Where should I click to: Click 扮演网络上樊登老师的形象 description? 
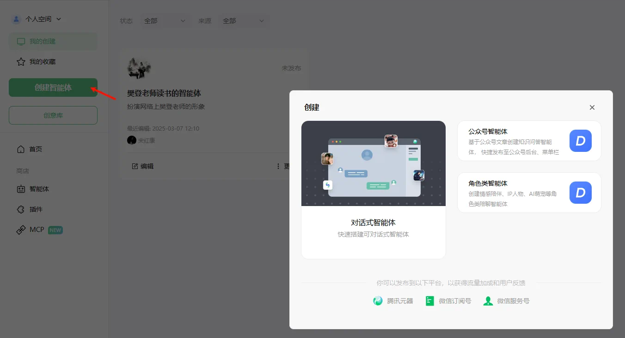coord(166,106)
